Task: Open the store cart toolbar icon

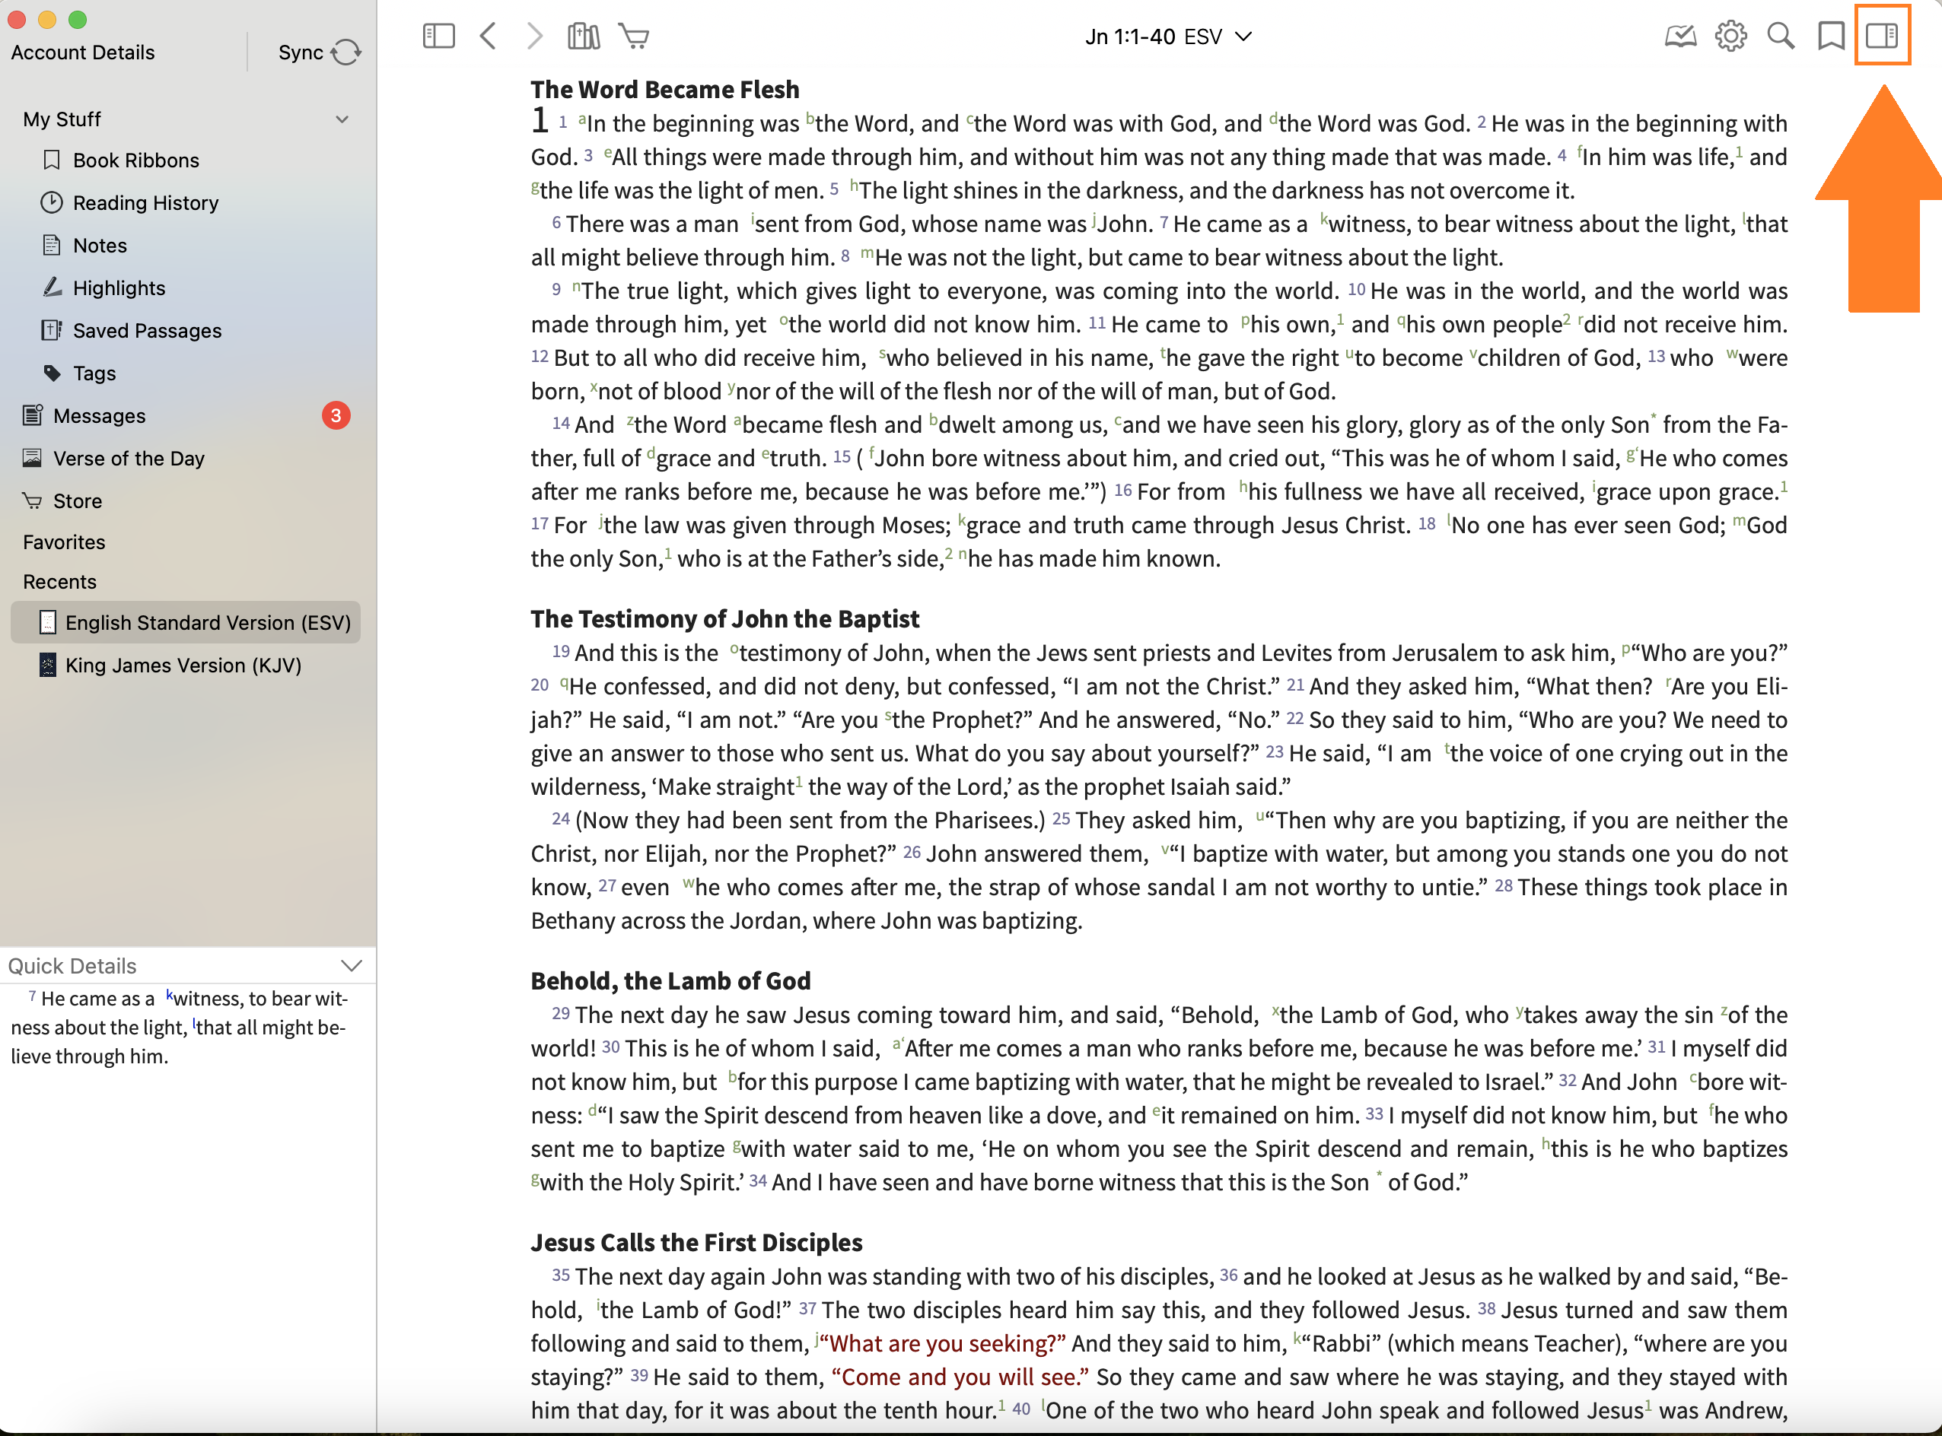Action: tap(634, 36)
